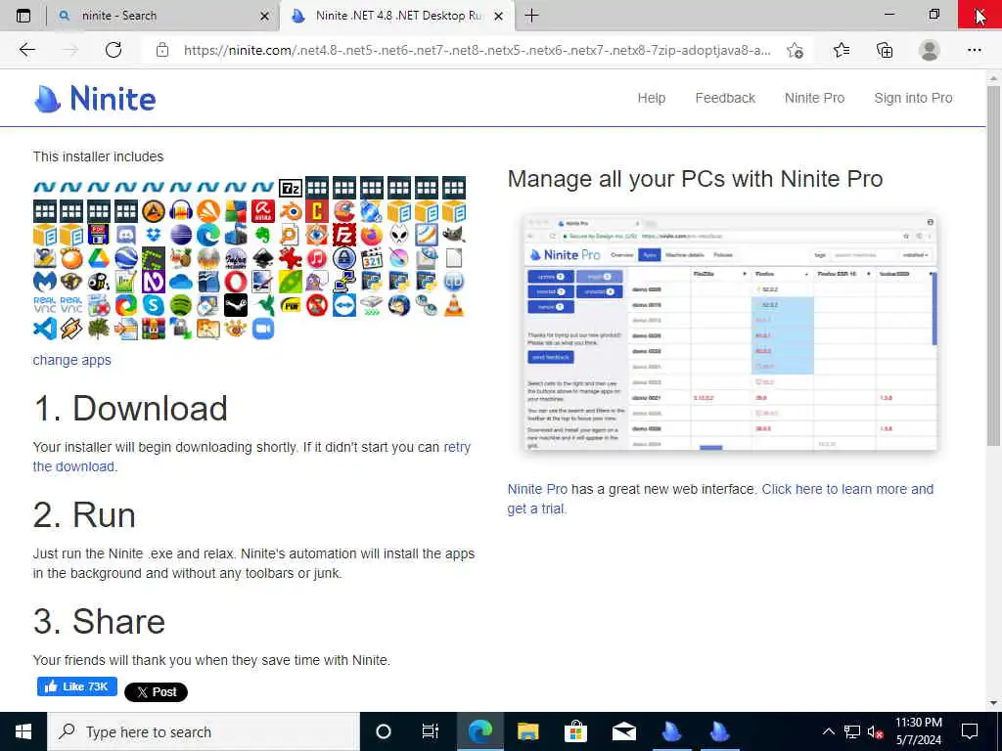This screenshot has height=751, width=1002.
Task: Close the 'ninite - Search' tab
Action: [x=264, y=16]
